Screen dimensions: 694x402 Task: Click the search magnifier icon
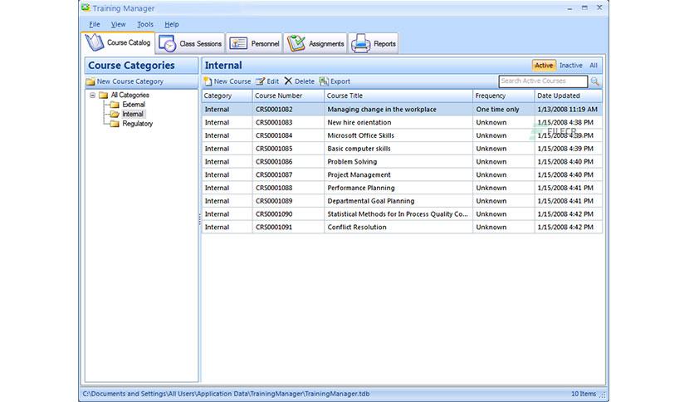click(x=595, y=81)
